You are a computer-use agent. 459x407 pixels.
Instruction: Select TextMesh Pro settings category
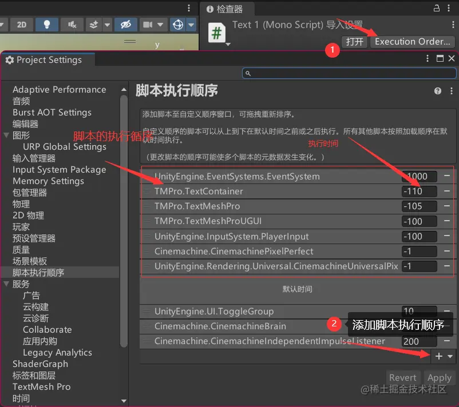42,387
